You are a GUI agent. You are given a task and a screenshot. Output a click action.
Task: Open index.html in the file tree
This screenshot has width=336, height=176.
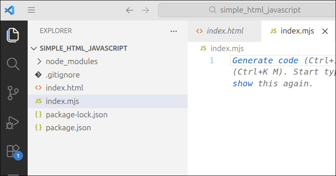point(108,88)
